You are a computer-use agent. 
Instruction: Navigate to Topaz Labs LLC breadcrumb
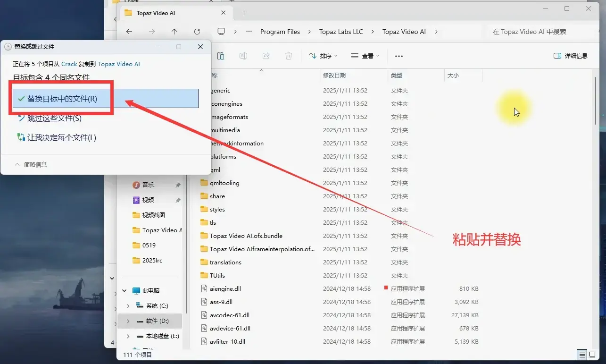(341, 32)
